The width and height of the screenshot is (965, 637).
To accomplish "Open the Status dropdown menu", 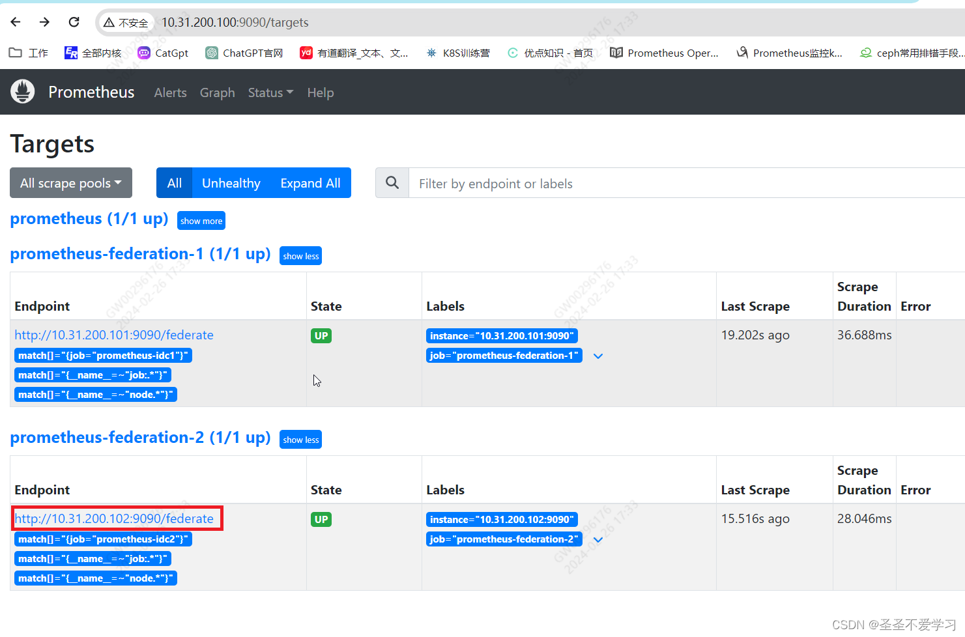I will 270,92.
